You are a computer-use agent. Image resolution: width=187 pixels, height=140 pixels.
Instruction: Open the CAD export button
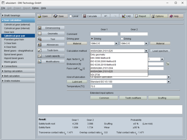pyautogui.click(x=126, y=16)
